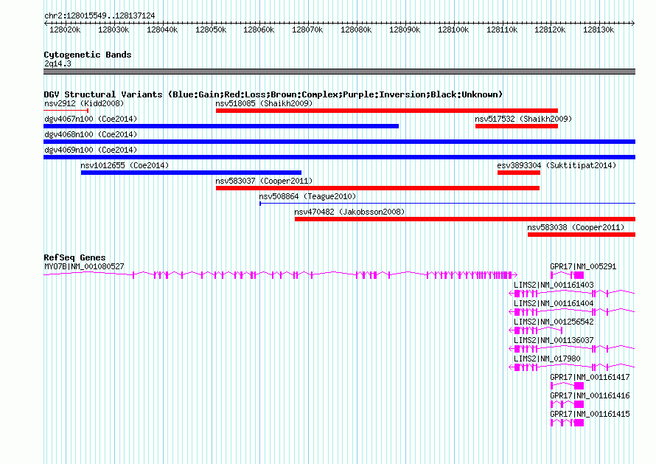This screenshot has height=464, width=656.
Task: Click the DGV Structural Variants track title
Action: click(273, 94)
